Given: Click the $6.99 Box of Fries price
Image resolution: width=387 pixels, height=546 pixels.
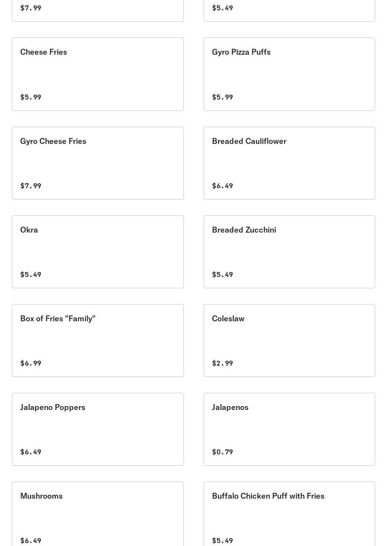Looking at the screenshot, I should point(31,363).
